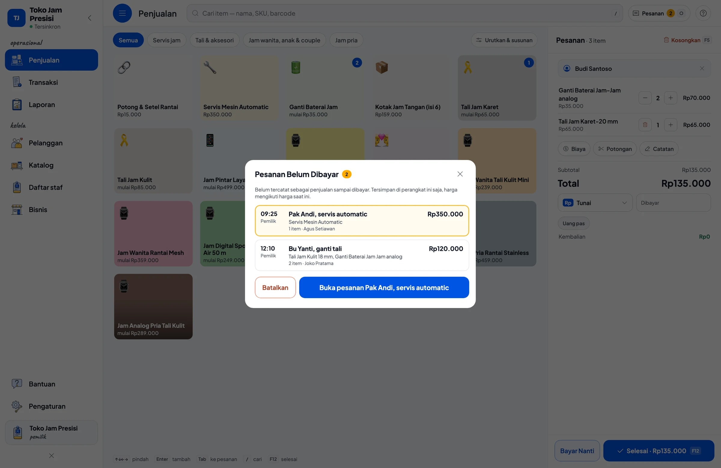Remove customer Budi Santoso

(701, 68)
